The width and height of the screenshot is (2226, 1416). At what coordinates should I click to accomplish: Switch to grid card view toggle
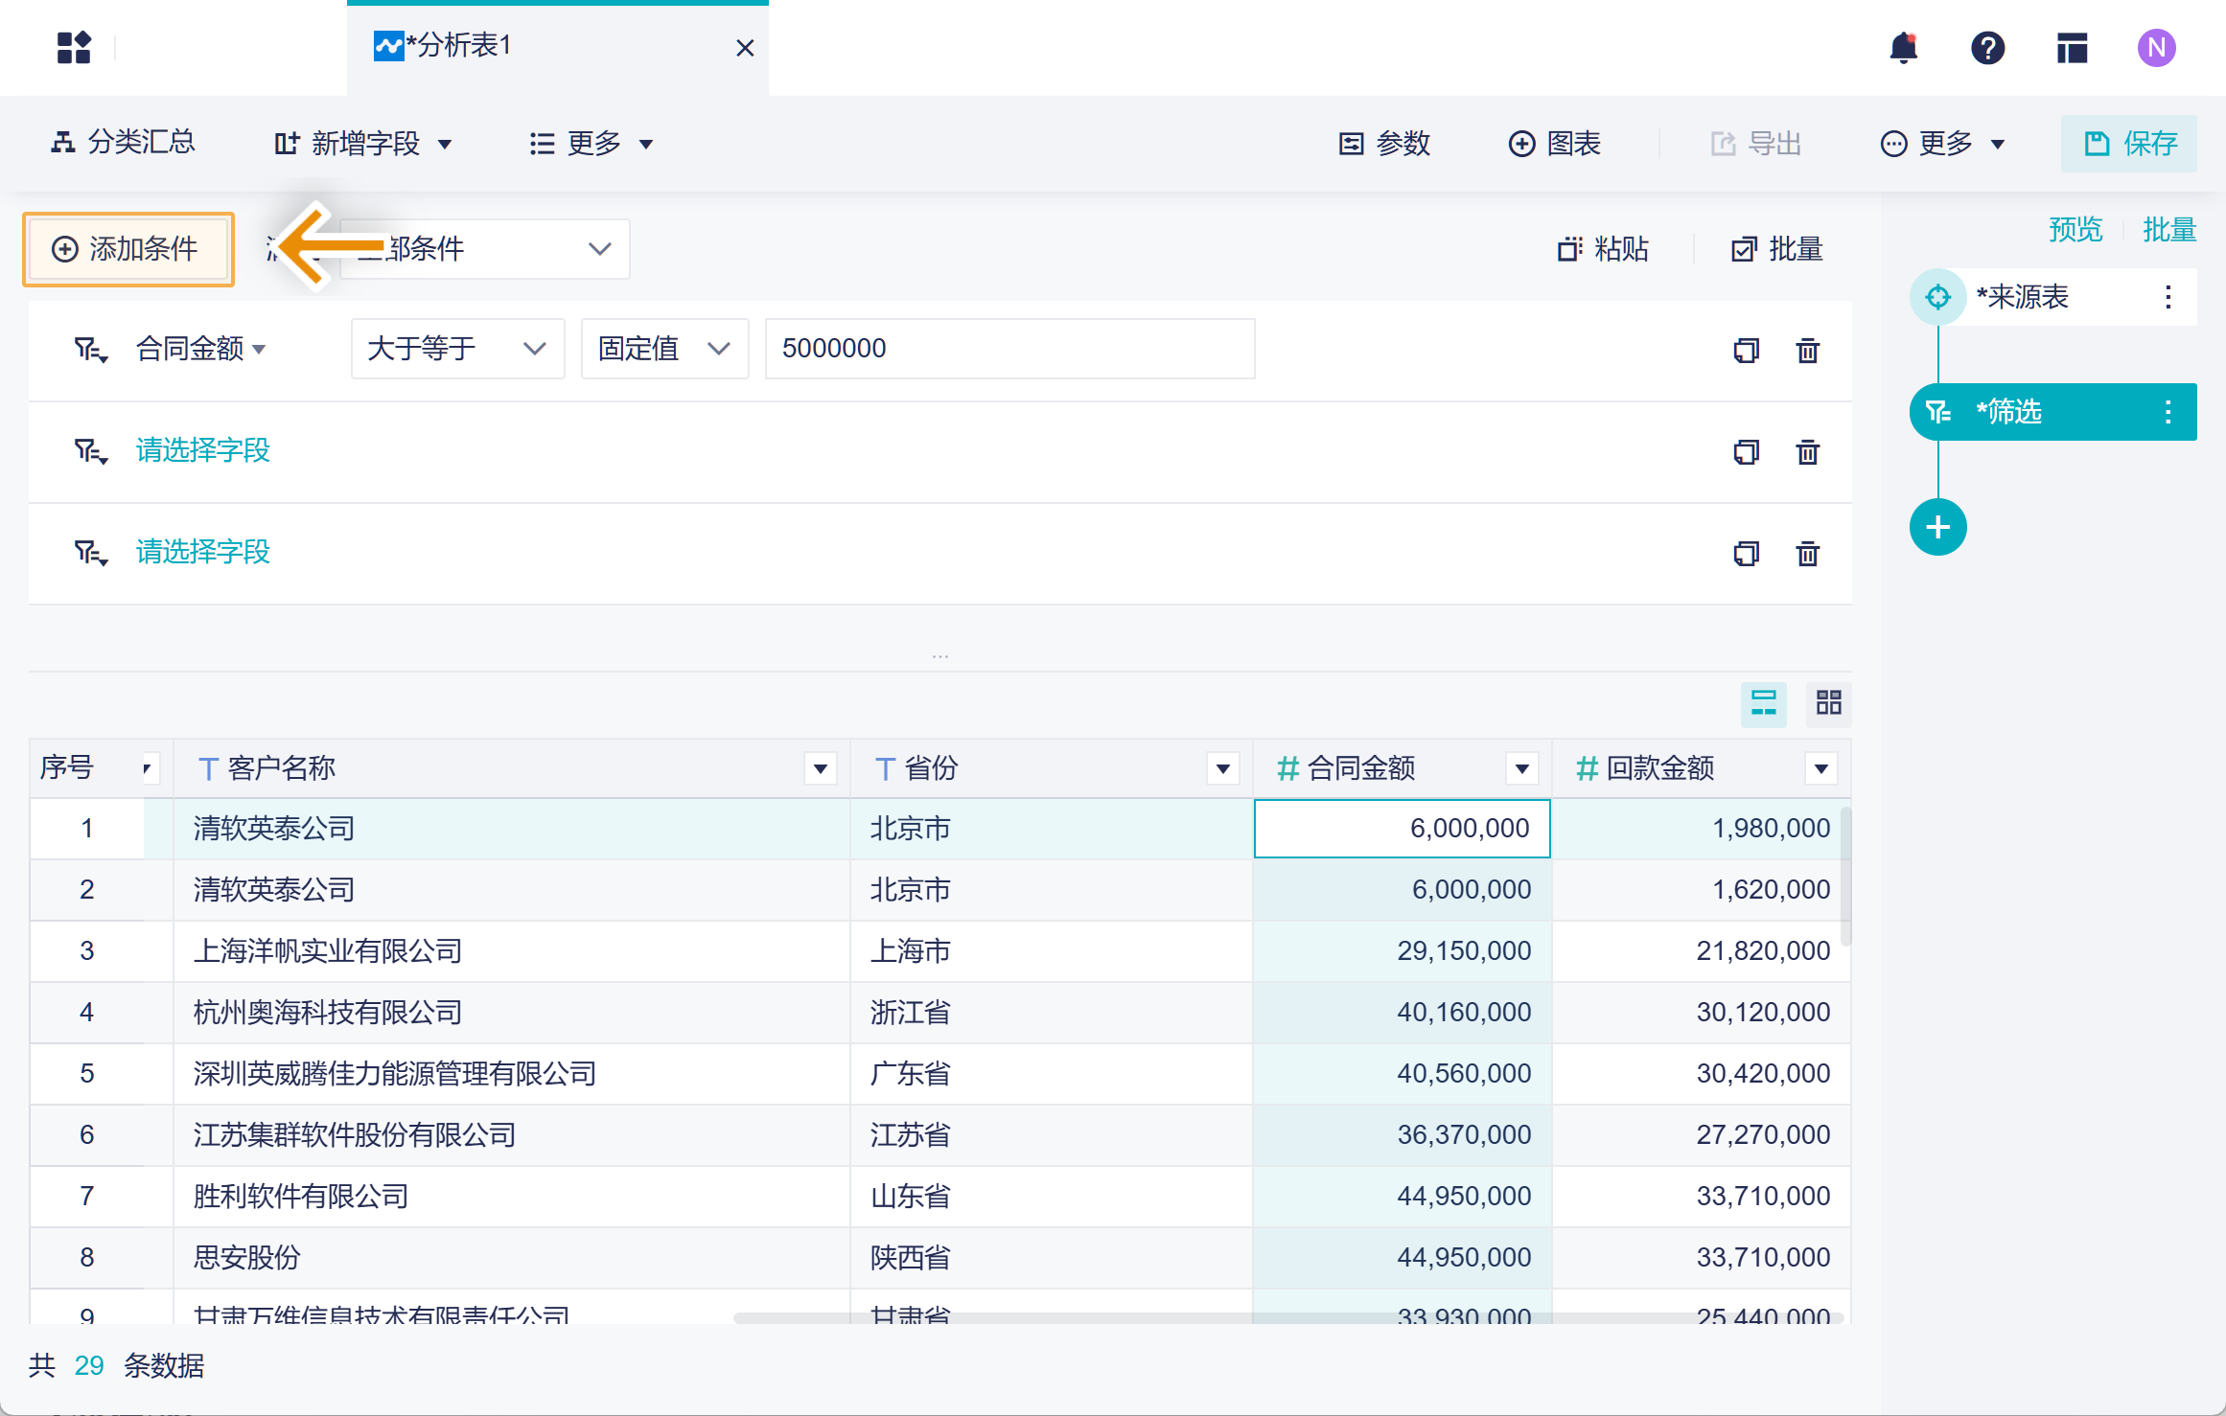(x=1828, y=703)
